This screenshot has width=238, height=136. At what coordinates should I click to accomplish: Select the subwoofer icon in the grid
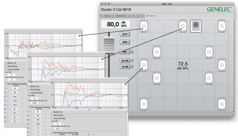(x=196, y=26)
